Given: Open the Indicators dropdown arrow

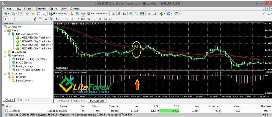Looking at the screenshot, I should coord(164,14).
